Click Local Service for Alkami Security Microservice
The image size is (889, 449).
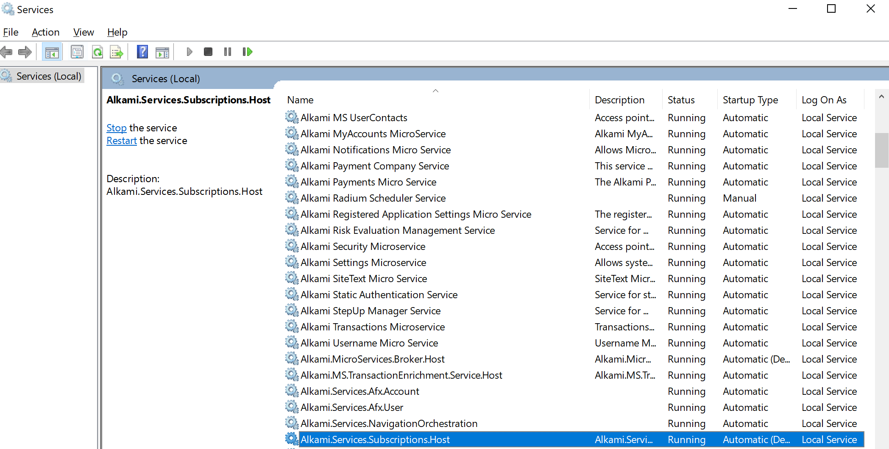click(x=829, y=247)
